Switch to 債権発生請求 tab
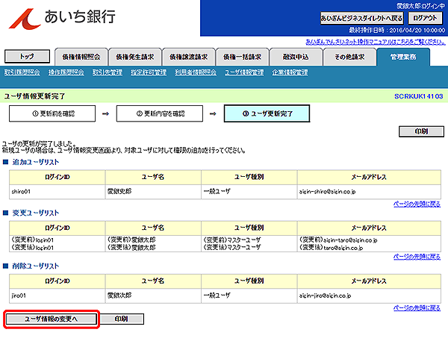448x347 pixels. click(135, 57)
